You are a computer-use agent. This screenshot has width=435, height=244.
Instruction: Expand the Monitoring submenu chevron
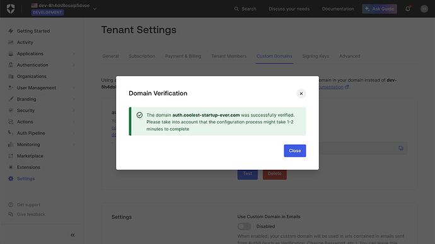coord(74,145)
